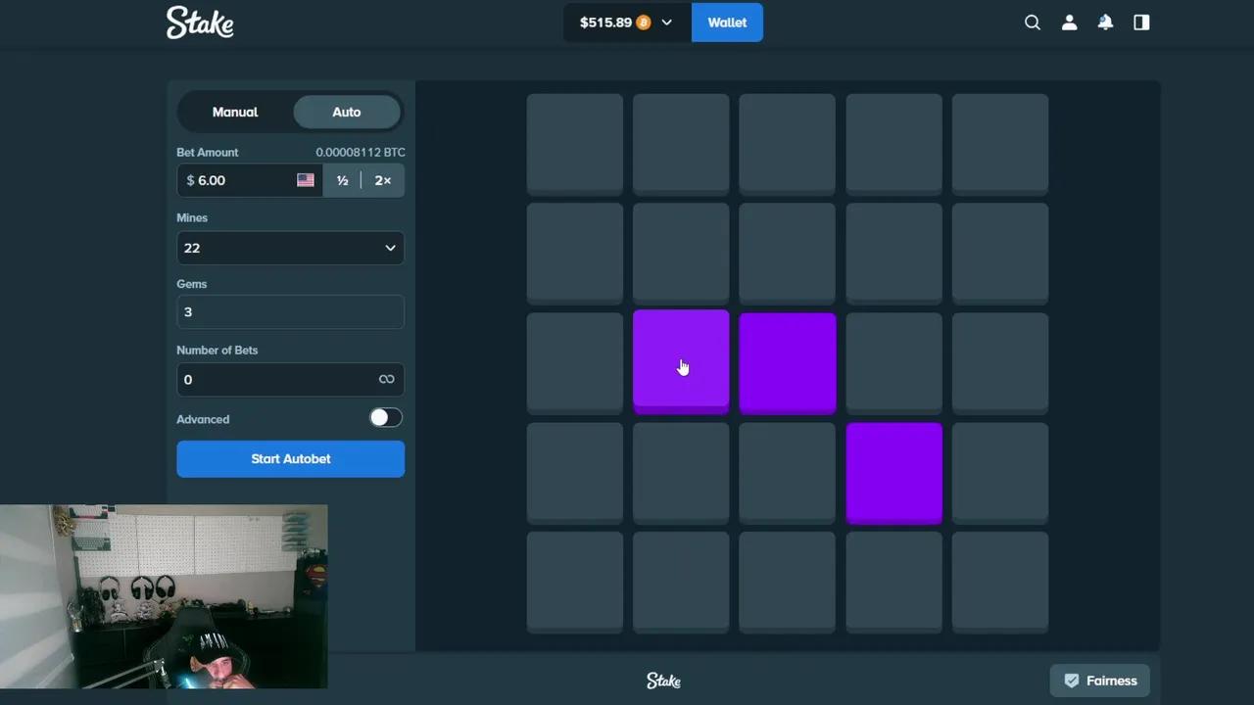Open the user profile icon
Viewport: 1254px width, 705px height.
tap(1069, 23)
